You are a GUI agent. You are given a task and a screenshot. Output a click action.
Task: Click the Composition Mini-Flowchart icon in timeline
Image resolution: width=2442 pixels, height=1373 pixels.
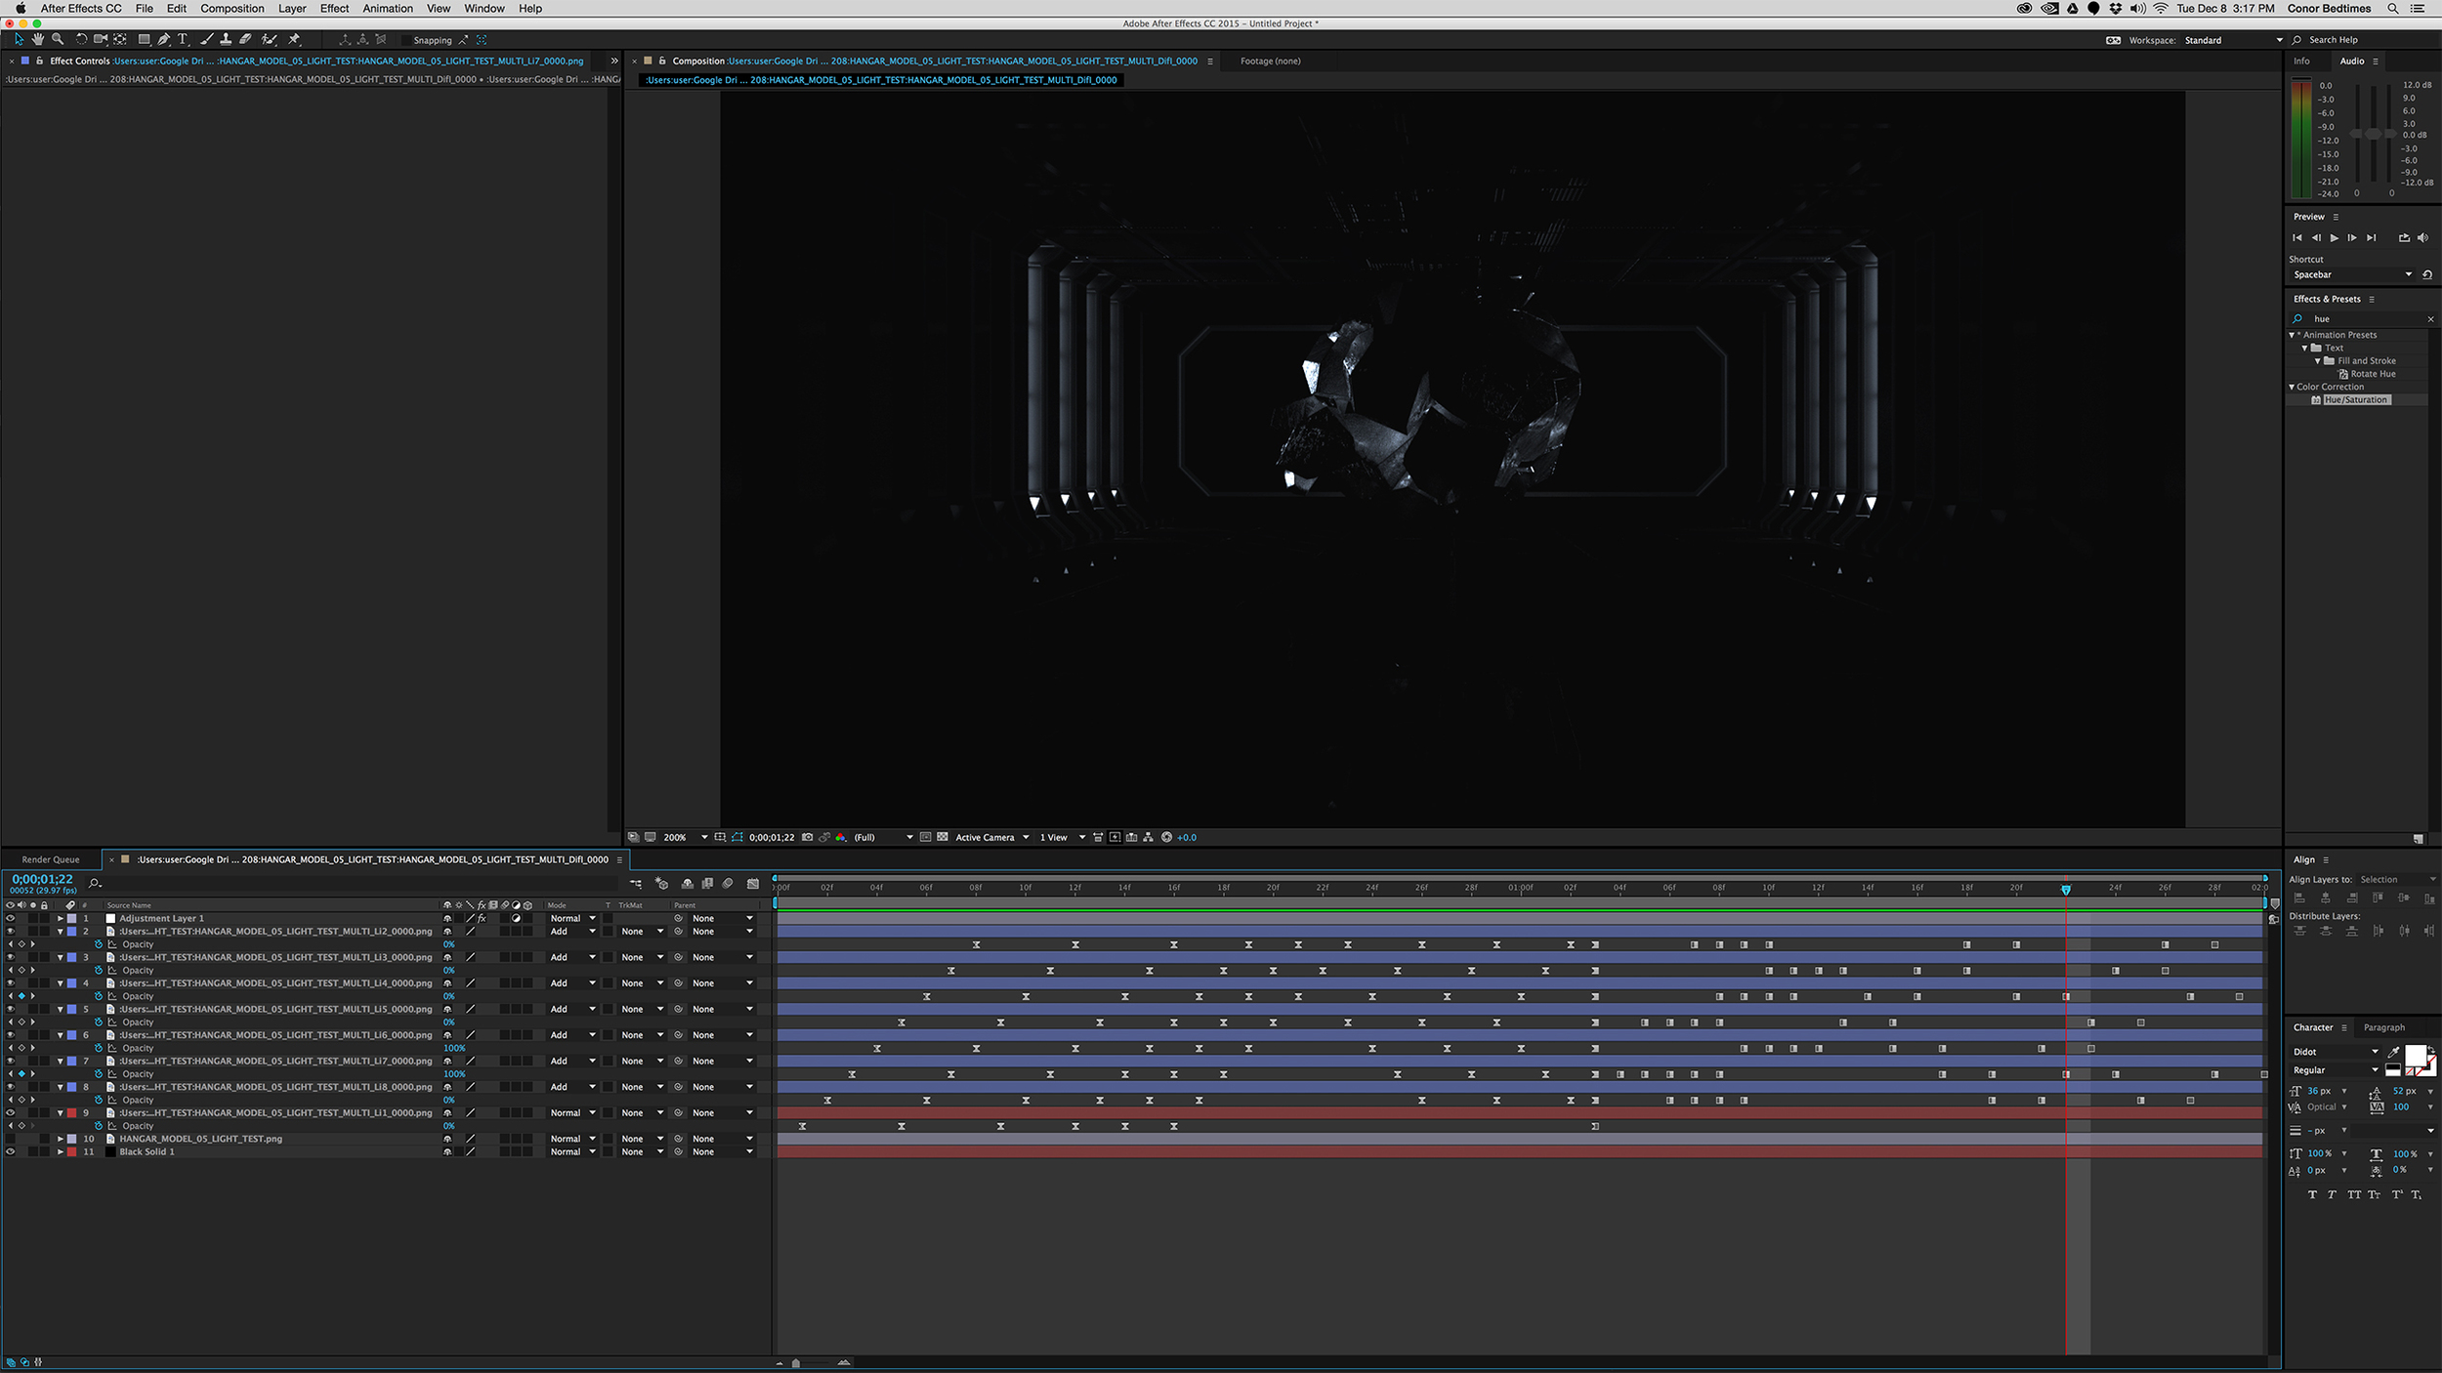point(636,884)
